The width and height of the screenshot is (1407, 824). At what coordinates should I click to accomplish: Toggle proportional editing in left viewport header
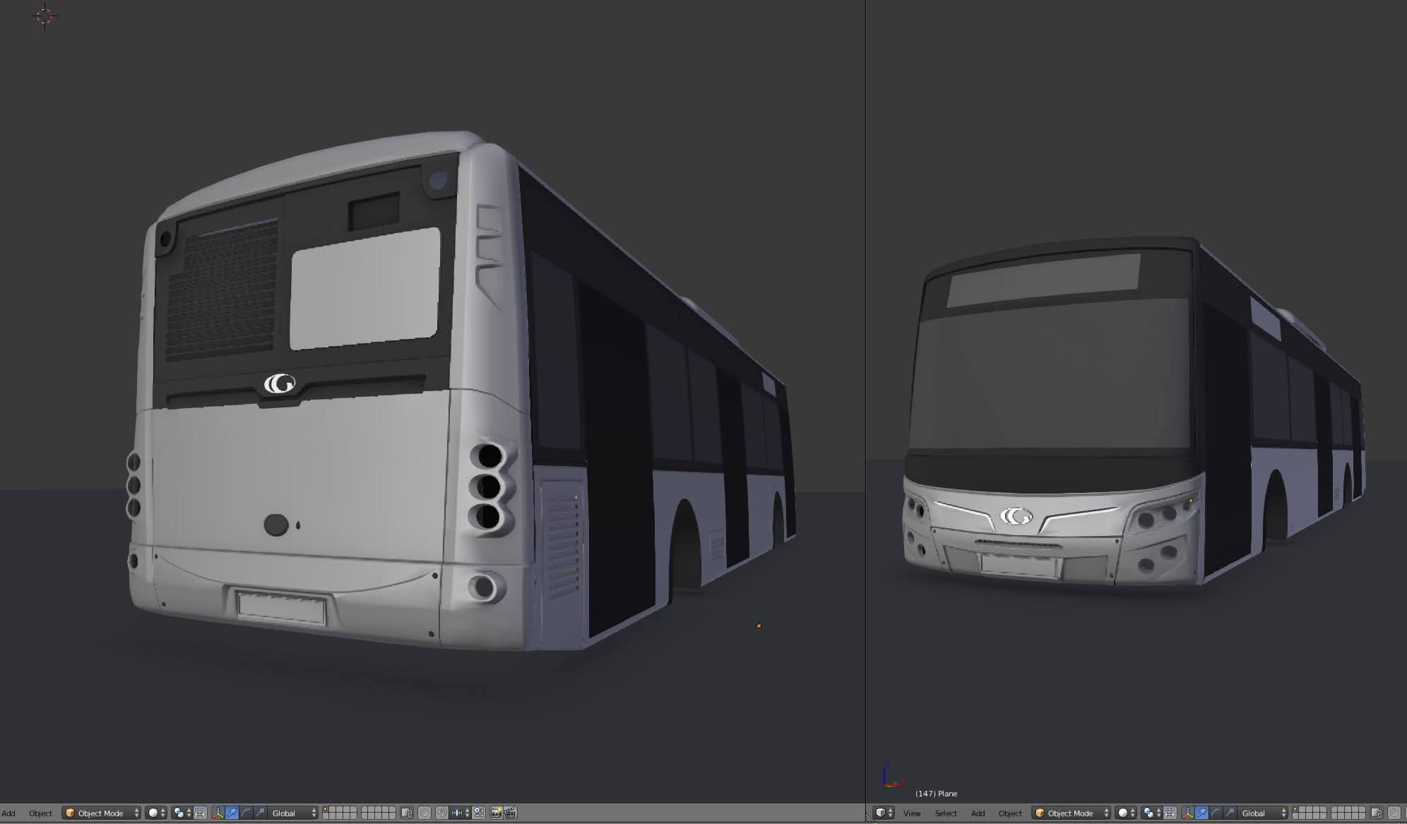pos(425,813)
